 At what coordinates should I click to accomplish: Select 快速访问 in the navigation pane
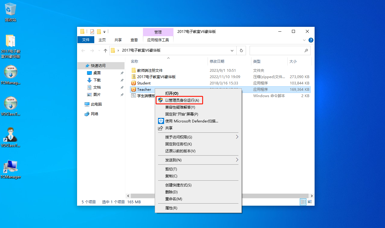(x=101, y=65)
